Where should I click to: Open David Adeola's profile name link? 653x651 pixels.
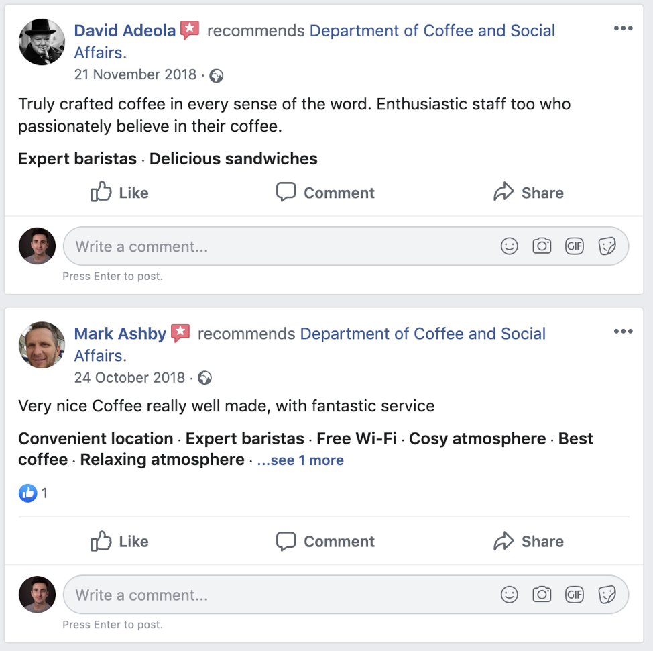tap(125, 30)
